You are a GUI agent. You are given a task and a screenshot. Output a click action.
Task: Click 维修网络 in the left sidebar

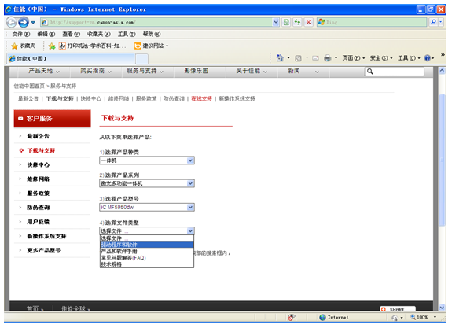coord(38,179)
